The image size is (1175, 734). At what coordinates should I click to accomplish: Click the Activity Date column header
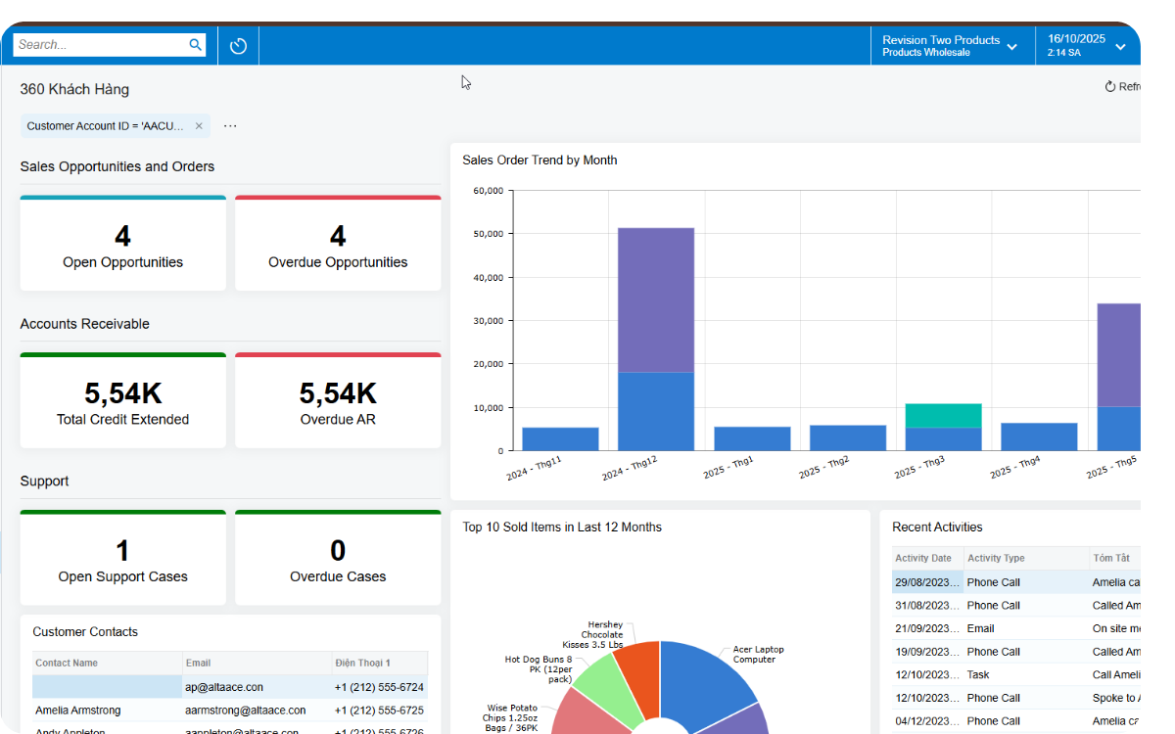(924, 557)
